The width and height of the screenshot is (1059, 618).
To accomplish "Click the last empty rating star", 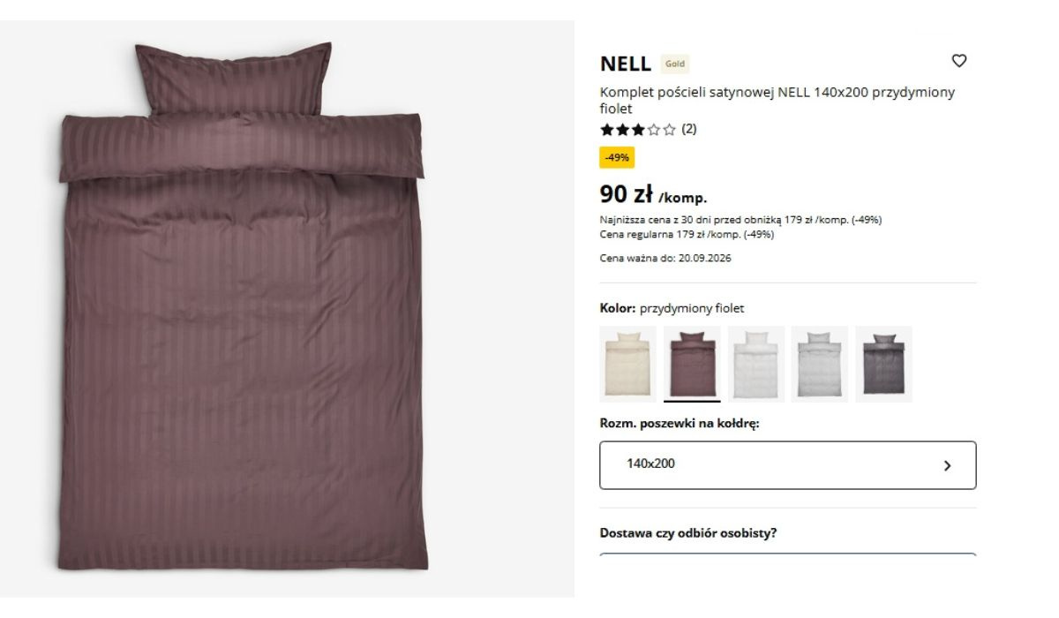I will click(670, 130).
